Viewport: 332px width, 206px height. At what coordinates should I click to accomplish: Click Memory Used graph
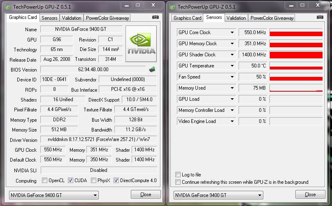click(x=296, y=88)
